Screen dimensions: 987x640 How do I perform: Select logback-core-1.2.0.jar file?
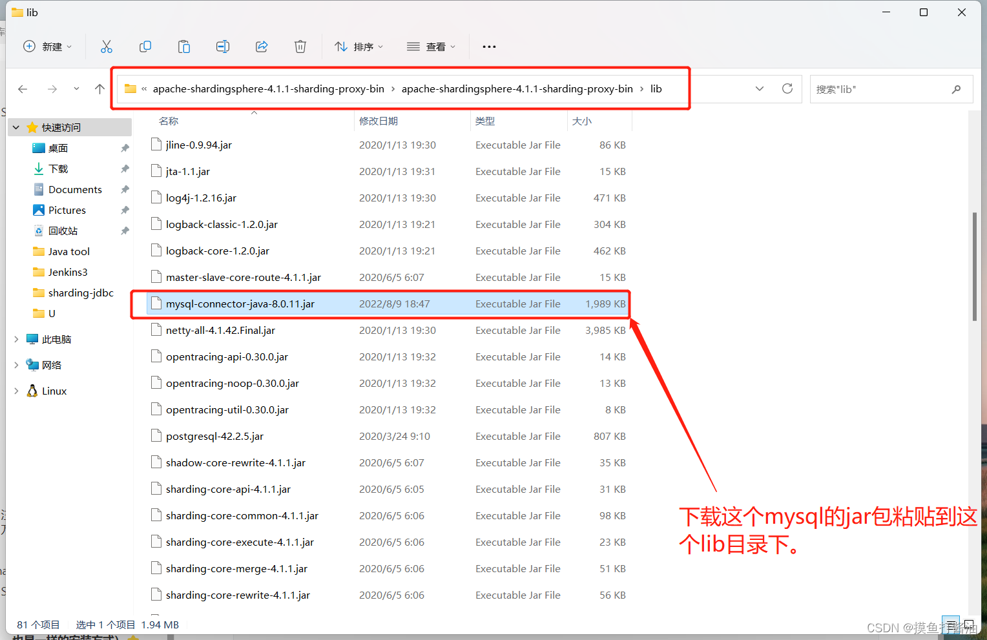click(x=388, y=251)
